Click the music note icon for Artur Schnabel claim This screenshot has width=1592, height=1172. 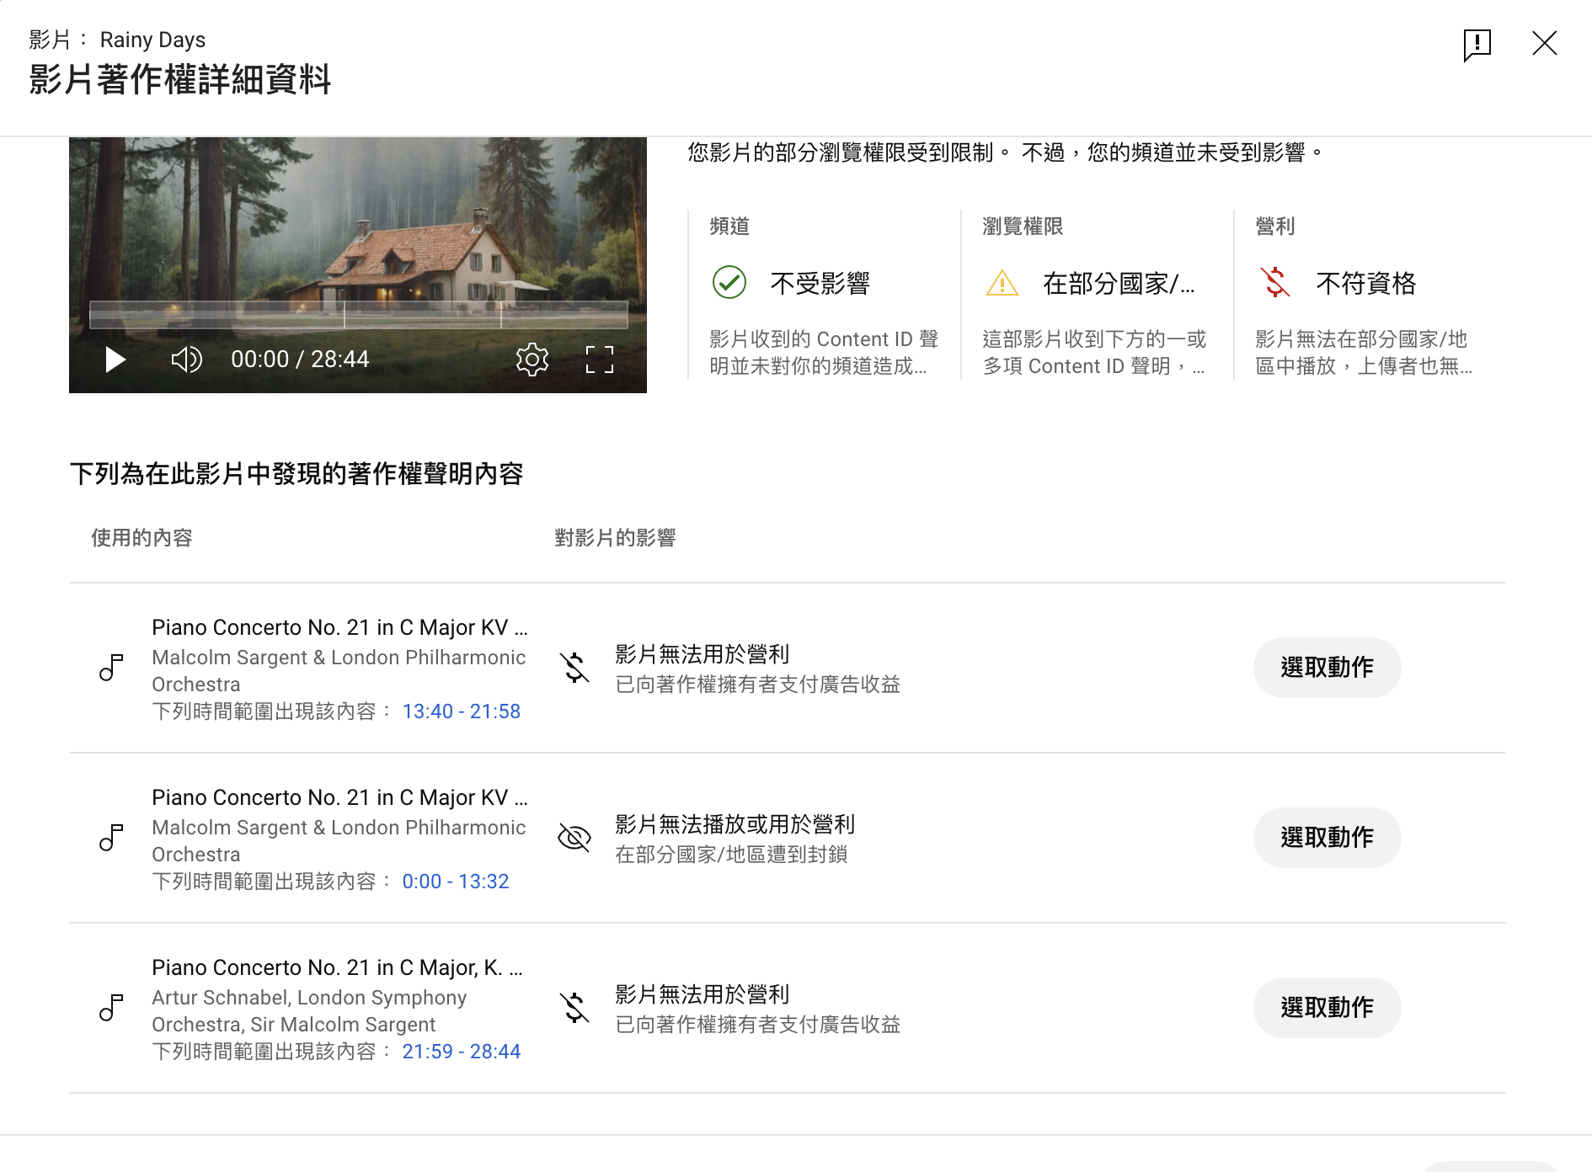click(111, 1008)
